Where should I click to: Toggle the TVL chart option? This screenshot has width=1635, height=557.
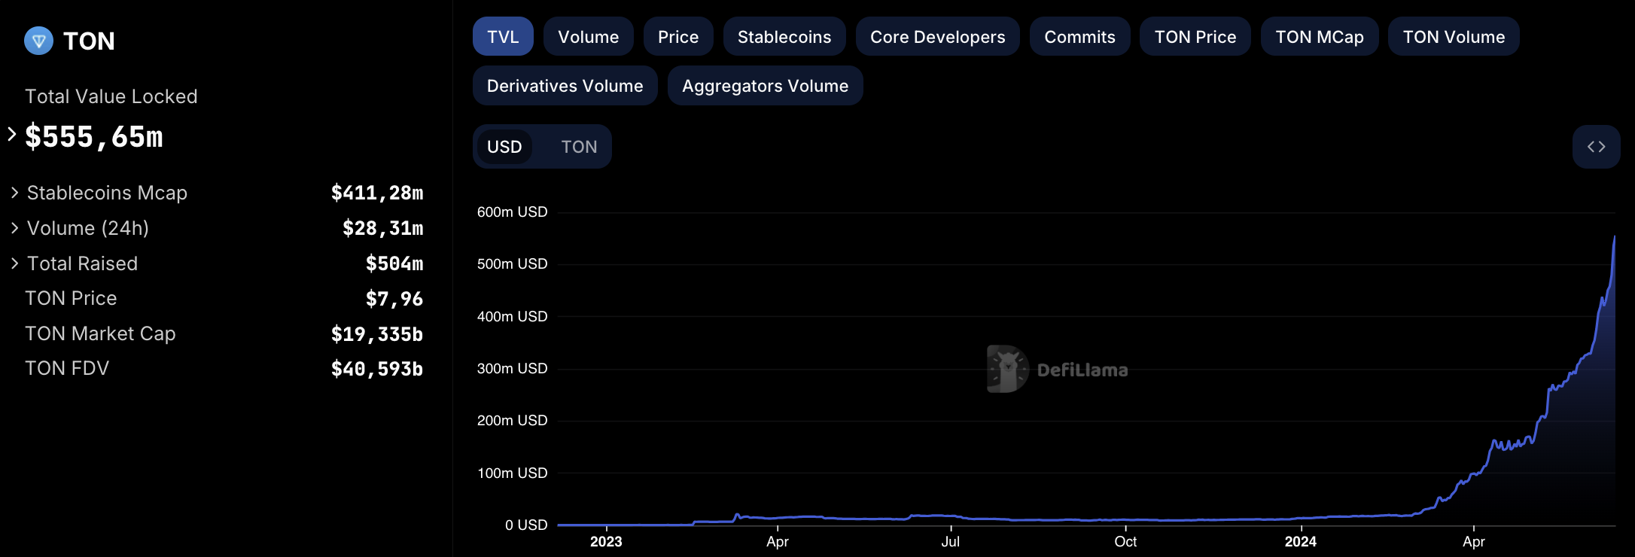[x=503, y=37]
